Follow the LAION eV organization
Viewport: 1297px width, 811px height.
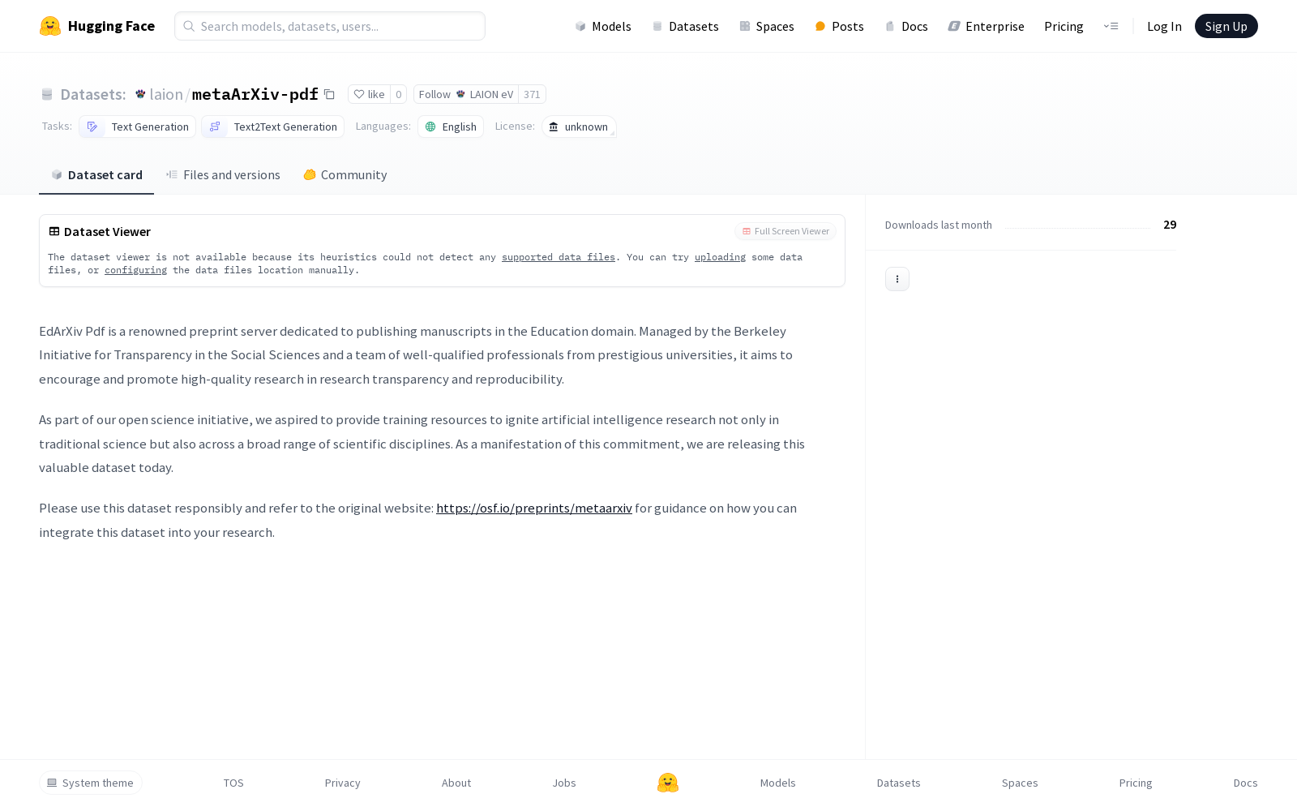(x=466, y=94)
